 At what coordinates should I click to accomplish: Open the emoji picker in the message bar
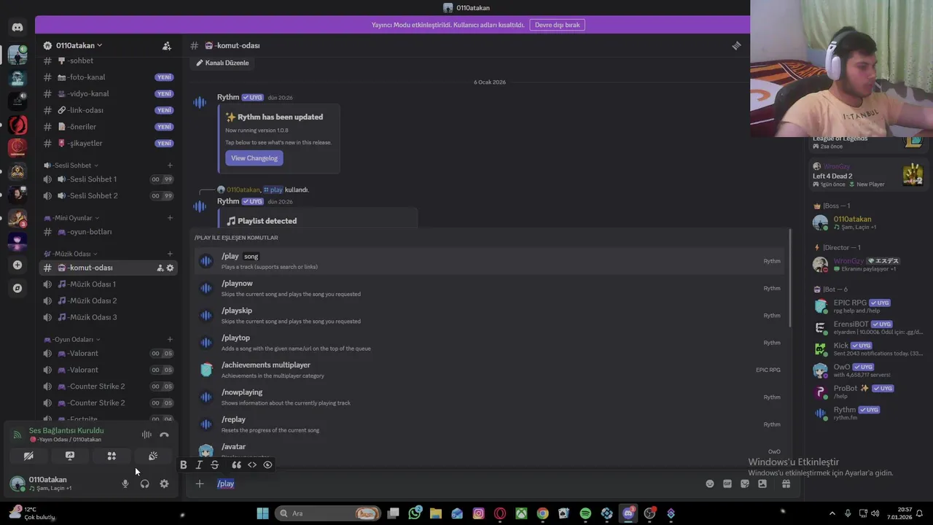[710, 483]
